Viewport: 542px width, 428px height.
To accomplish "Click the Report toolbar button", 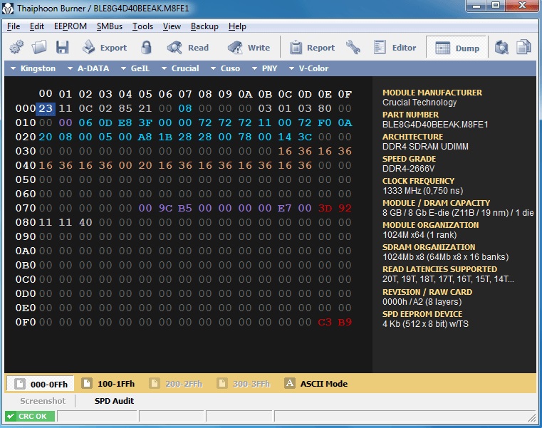I will 312,48.
